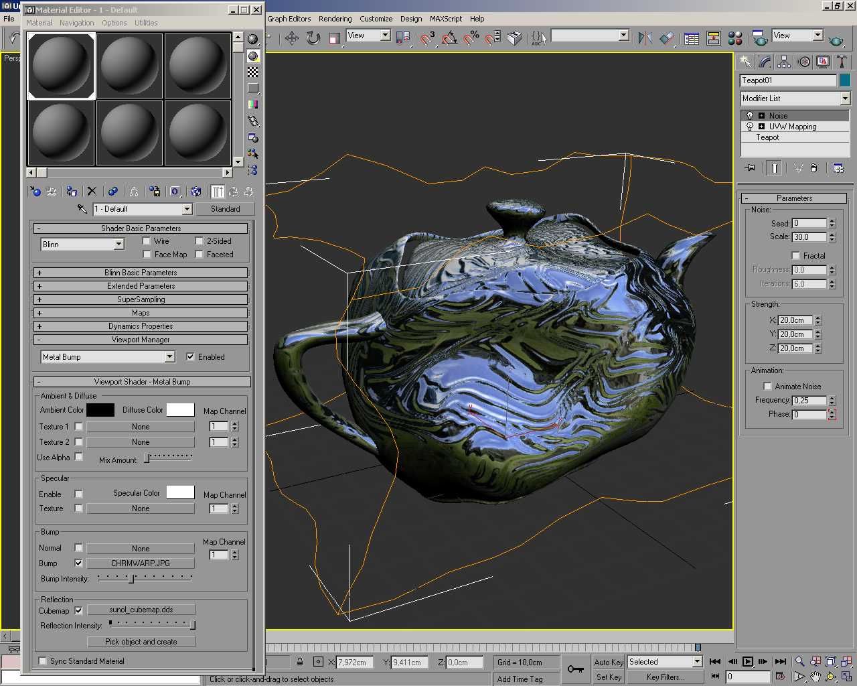The image size is (857, 686).
Task: Click the sunol_cubemap.dds map button
Action: pyautogui.click(x=141, y=610)
